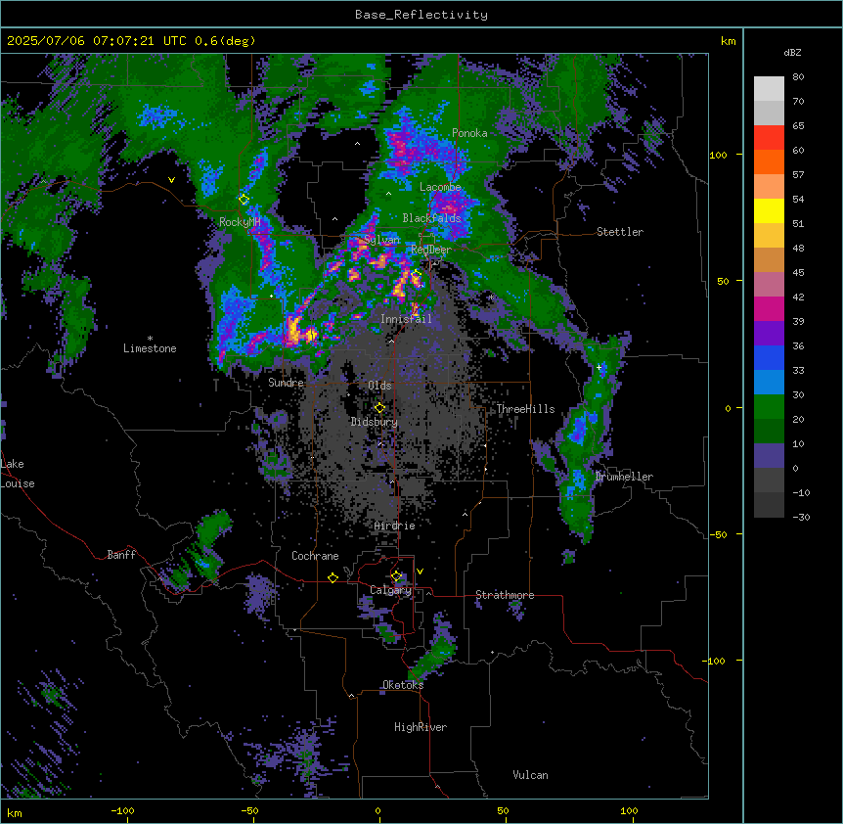Click the Ponoka city label
Image resolution: width=843 pixels, height=824 pixels.
tap(469, 133)
